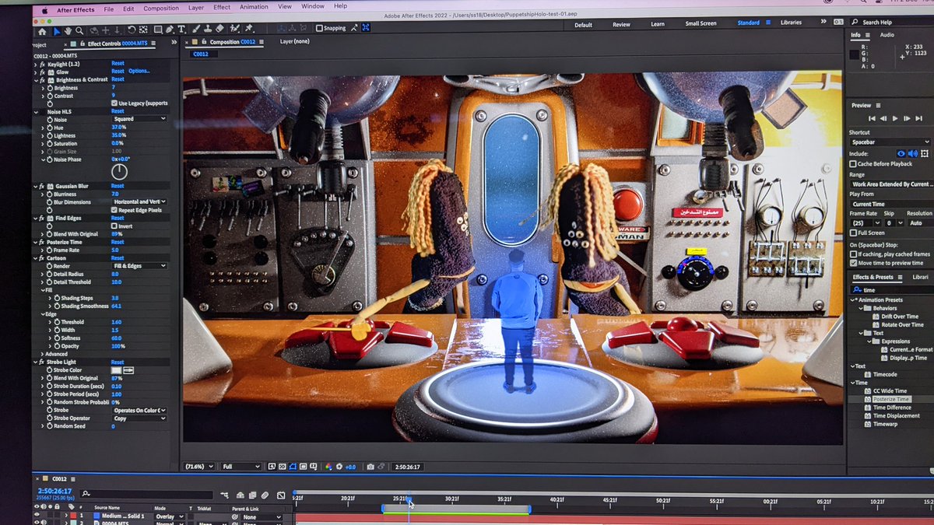Screen dimensions: 934x525
Task: Open the Composition menu
Action: click(x=161, y=8)
